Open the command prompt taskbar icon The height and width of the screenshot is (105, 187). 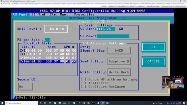point(93,103)
